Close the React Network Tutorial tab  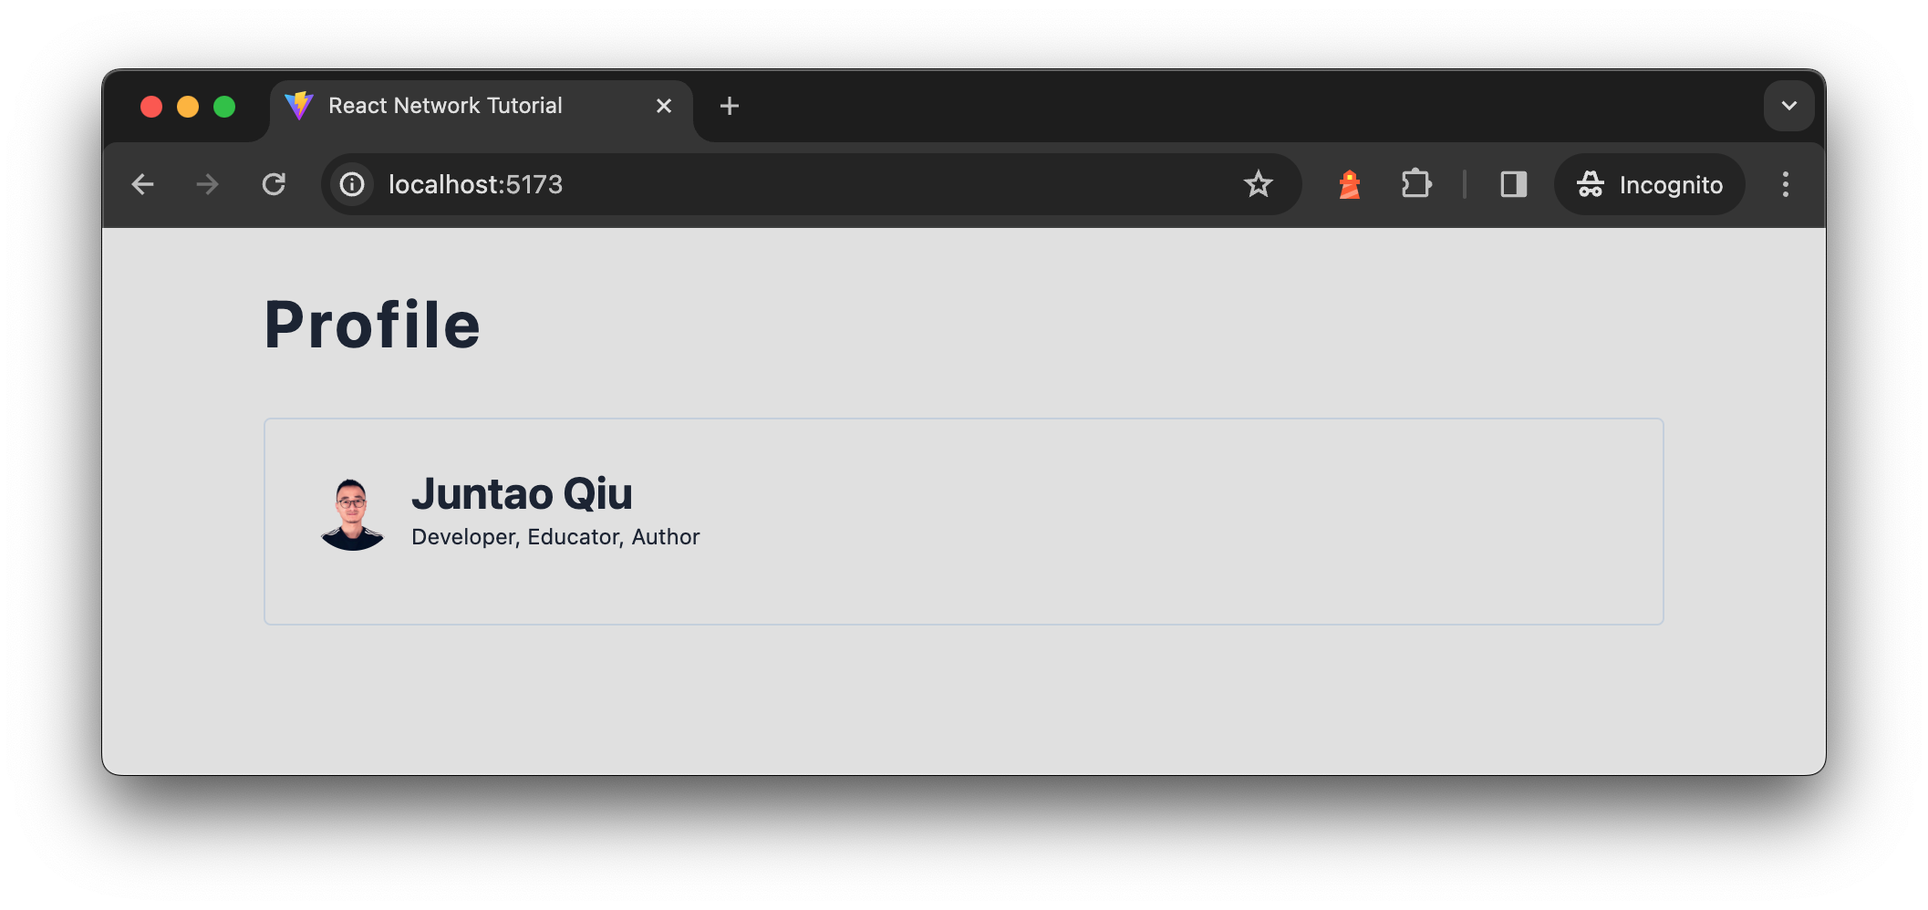(x=663, y=106)
